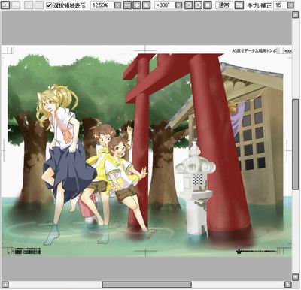Click the 通常 view mode button
This screenshot has width=301, height=290.
click(224, 5)
